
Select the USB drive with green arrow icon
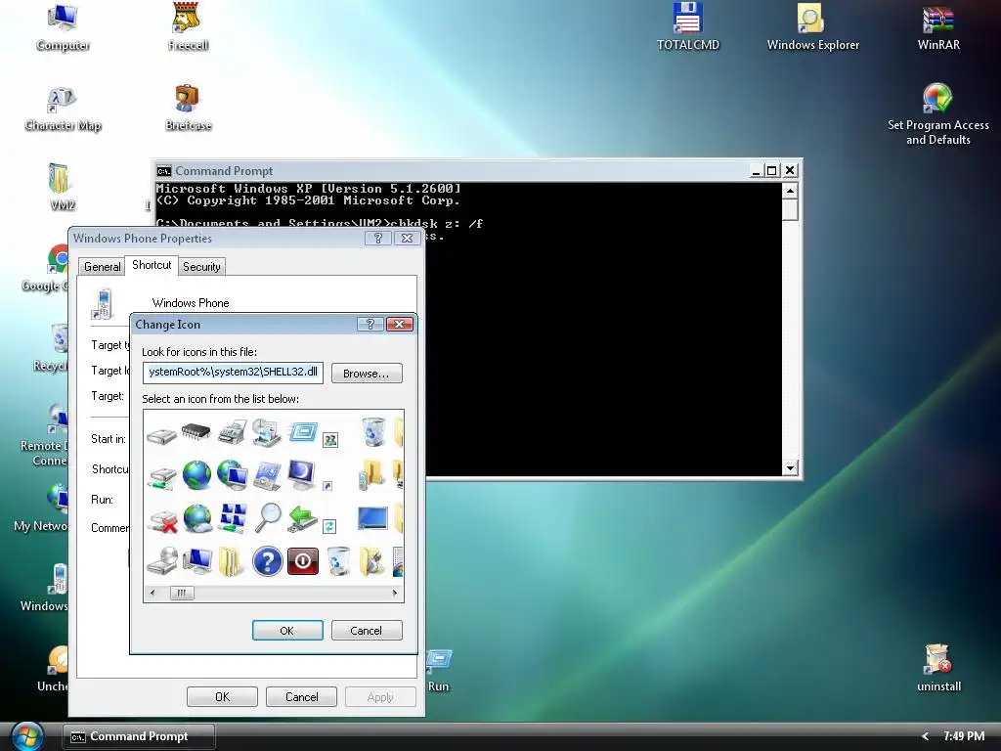(x=302, y=518)
